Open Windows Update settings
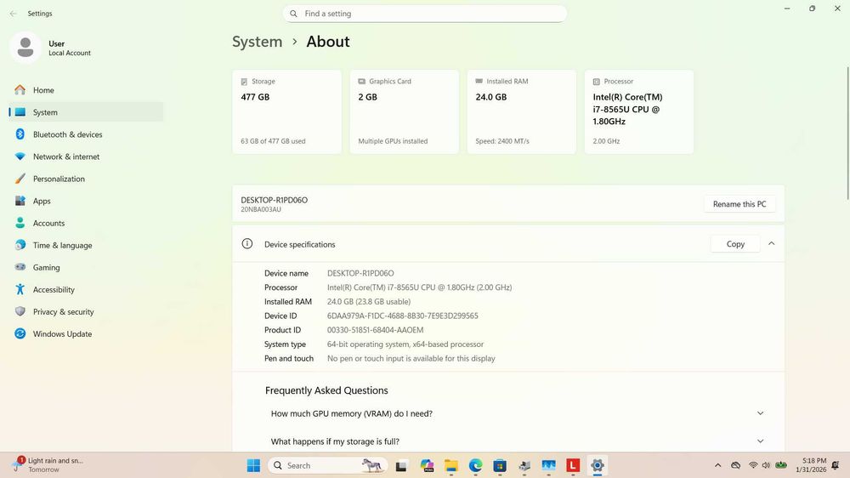850x478 pixels. click(x=86, y=334)
